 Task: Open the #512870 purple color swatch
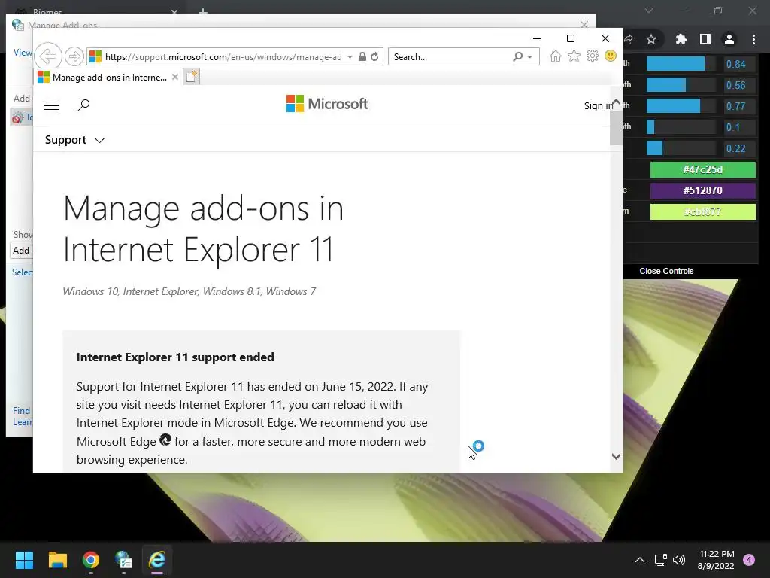tap(703, 190)
